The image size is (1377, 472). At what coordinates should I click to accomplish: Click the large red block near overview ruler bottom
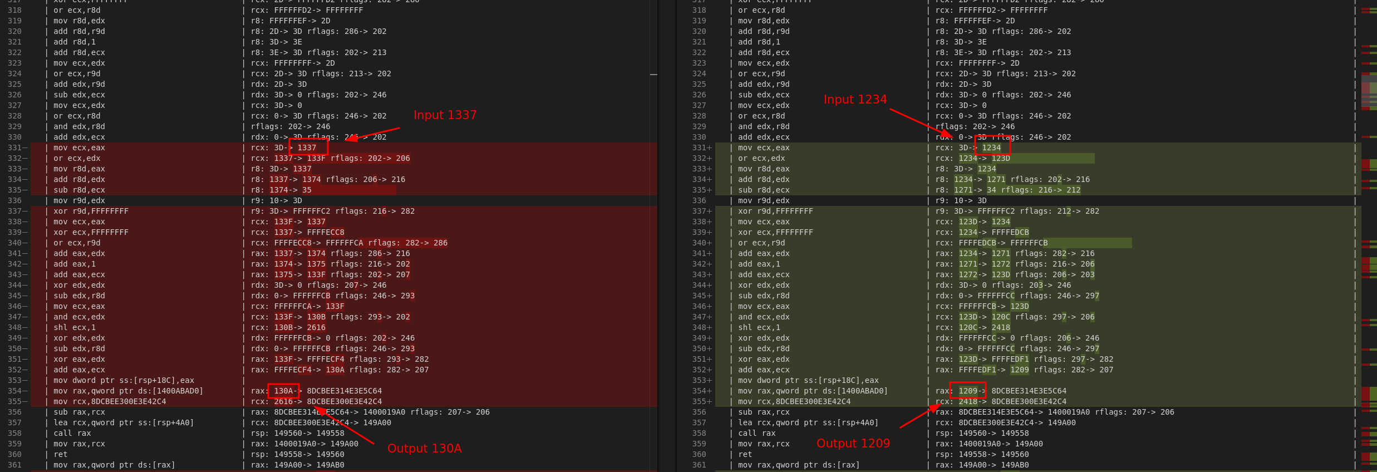point(1365,394)
